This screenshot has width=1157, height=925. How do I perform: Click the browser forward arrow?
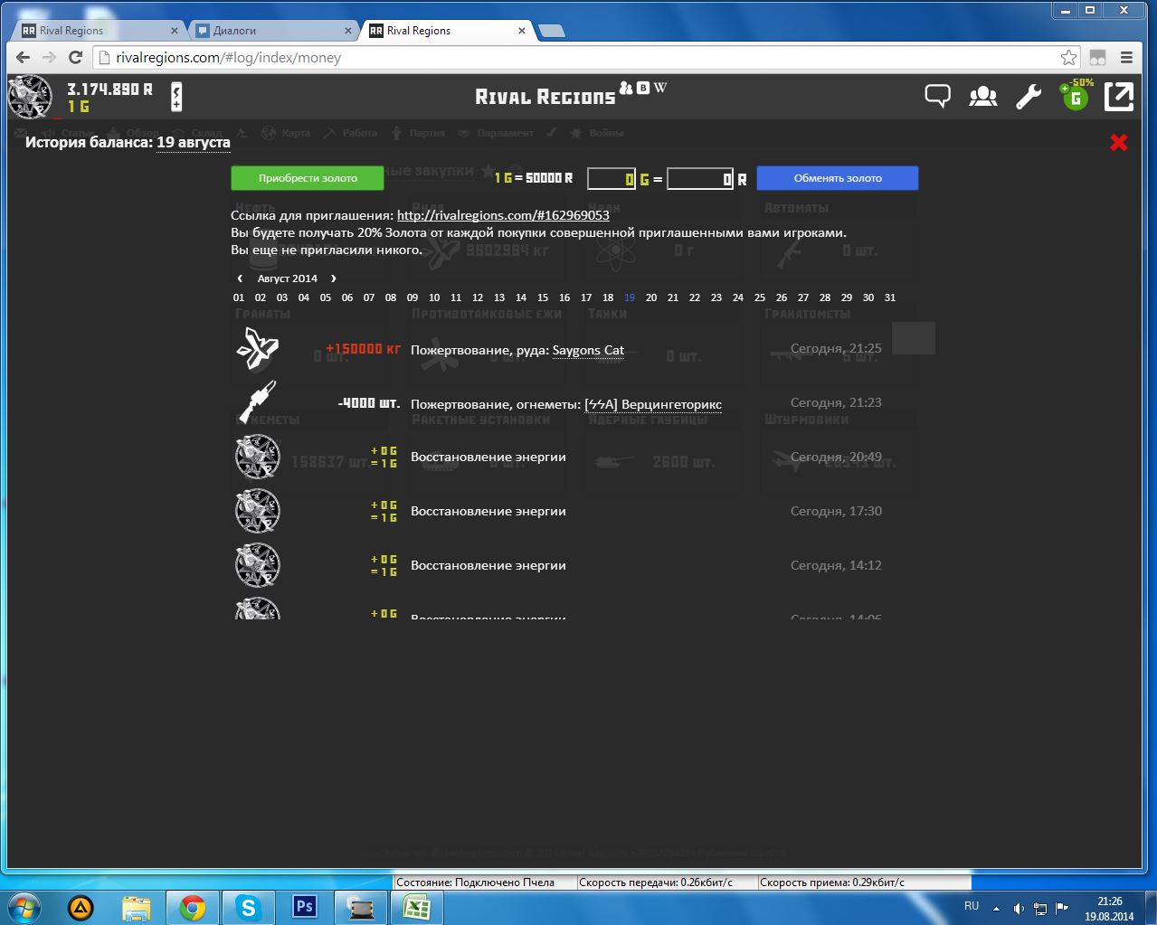50,57
